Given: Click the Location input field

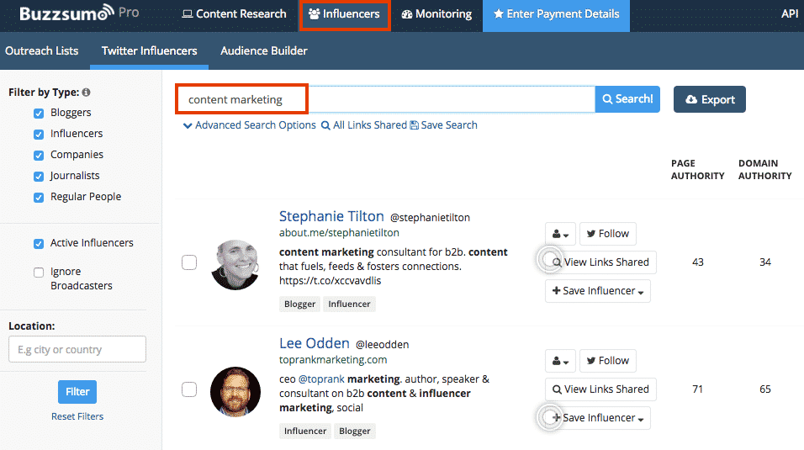Looking at the screenshot, I should pos(77,349).
